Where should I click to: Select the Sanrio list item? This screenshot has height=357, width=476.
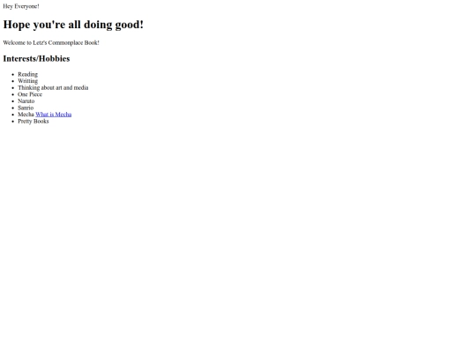[x=26, y=108]
